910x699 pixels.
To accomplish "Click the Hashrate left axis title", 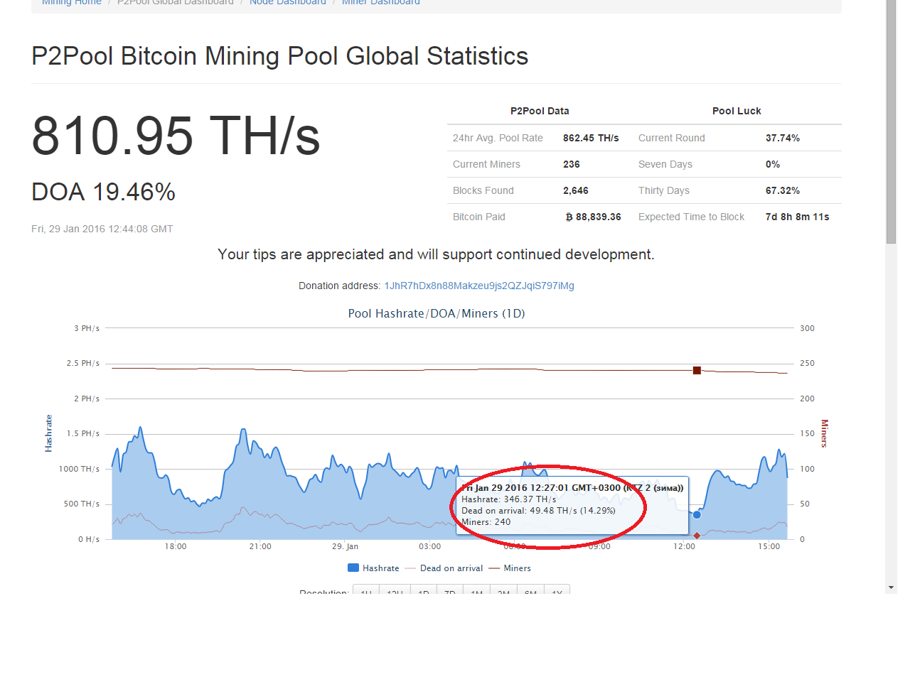I will [x=48, y=433].
